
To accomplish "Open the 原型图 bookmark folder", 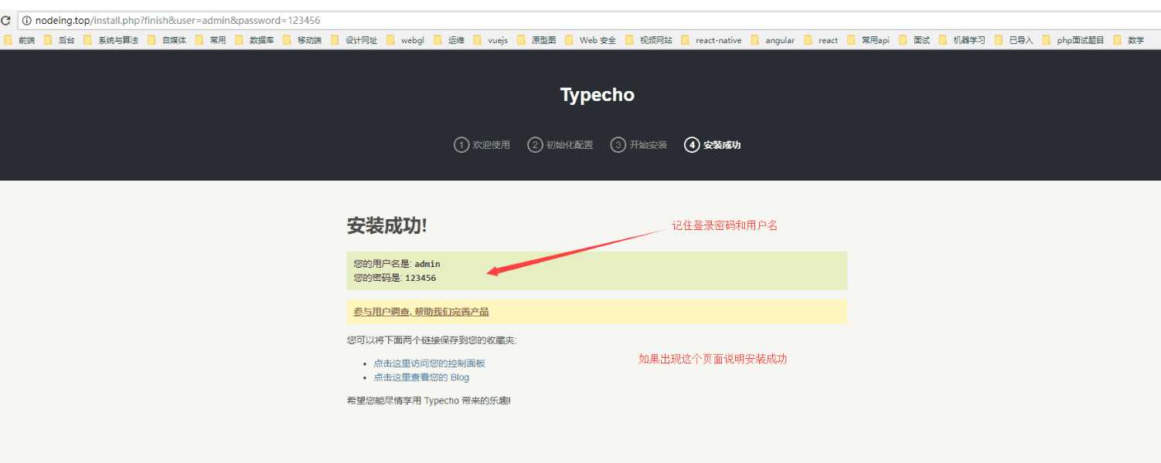I will 536,40.
